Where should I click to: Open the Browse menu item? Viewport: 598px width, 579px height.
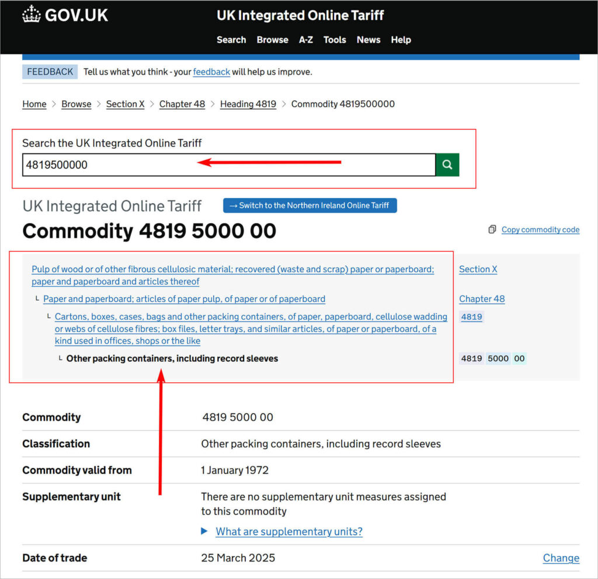pyautogui.click(x=272, y=40)
